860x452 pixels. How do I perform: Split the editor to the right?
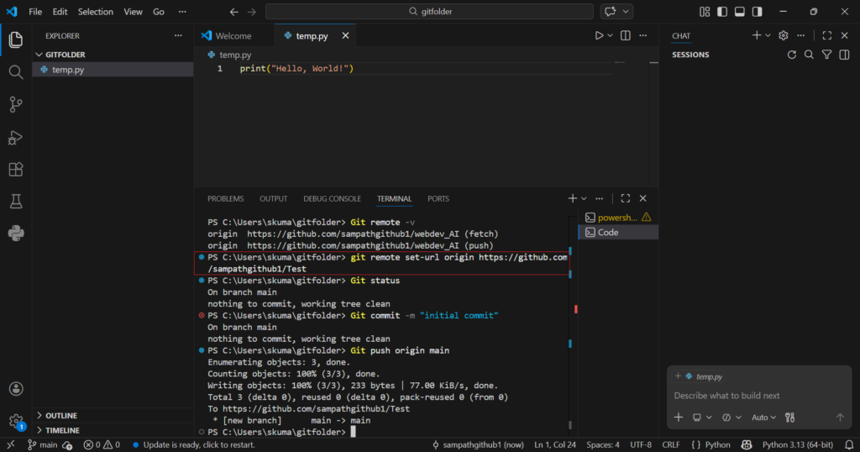click(625, 35)
